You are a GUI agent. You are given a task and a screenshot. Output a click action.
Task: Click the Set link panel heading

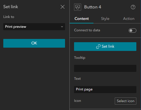(x=11, y=7)
